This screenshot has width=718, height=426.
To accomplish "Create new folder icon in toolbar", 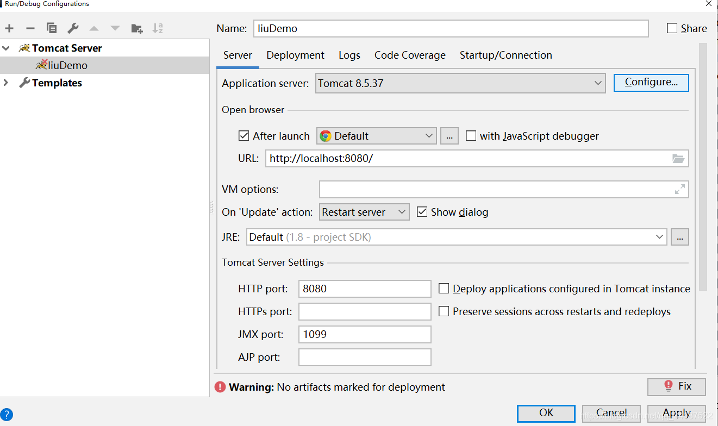I will pos(137,28).
